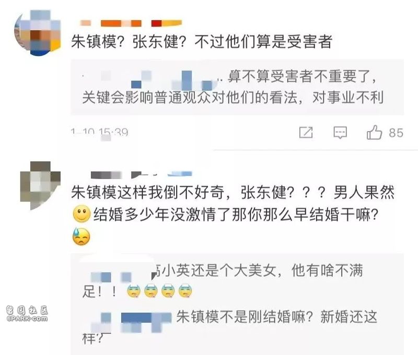Click the like count 85
The height and width of the screenshot is (355, 418).
[396, 133]
